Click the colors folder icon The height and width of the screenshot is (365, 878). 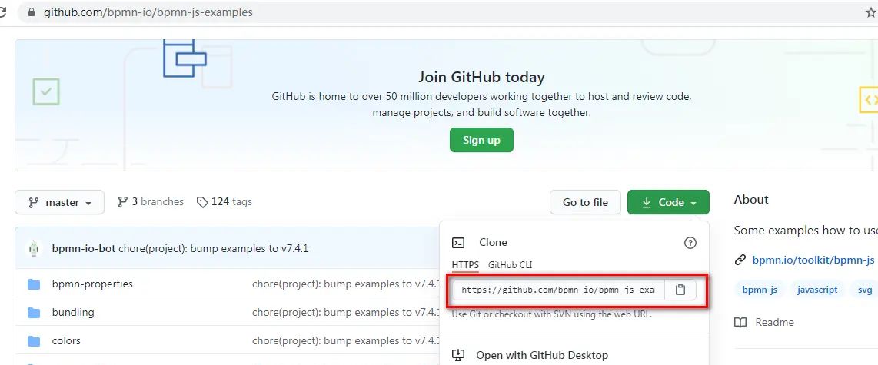pos(34,341)
